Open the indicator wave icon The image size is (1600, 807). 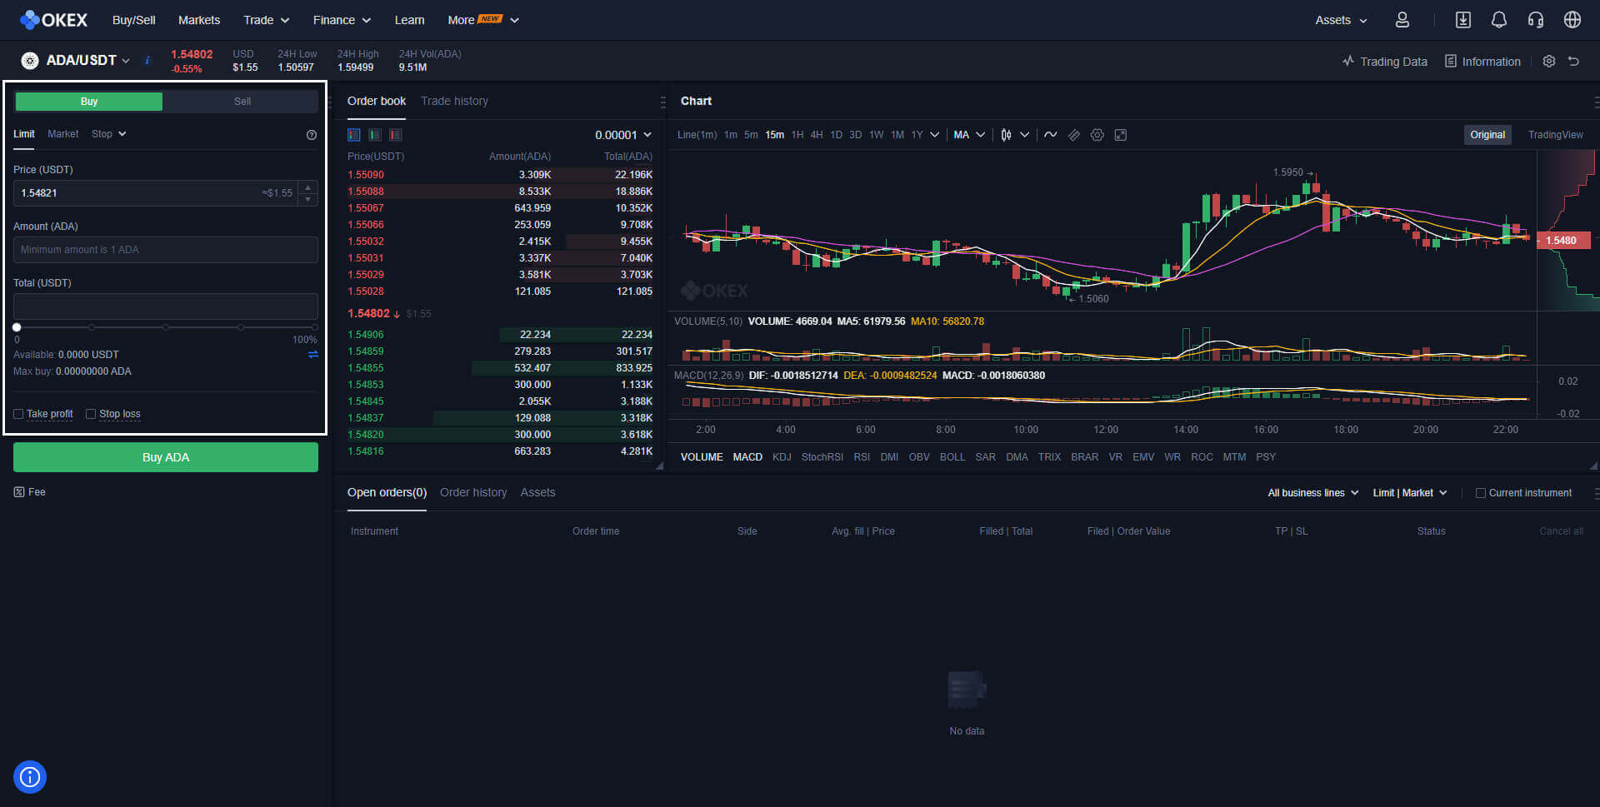click(1050, 135)
